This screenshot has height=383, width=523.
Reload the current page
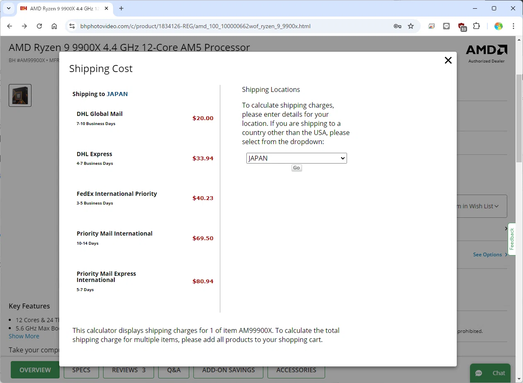coord(39,26)
